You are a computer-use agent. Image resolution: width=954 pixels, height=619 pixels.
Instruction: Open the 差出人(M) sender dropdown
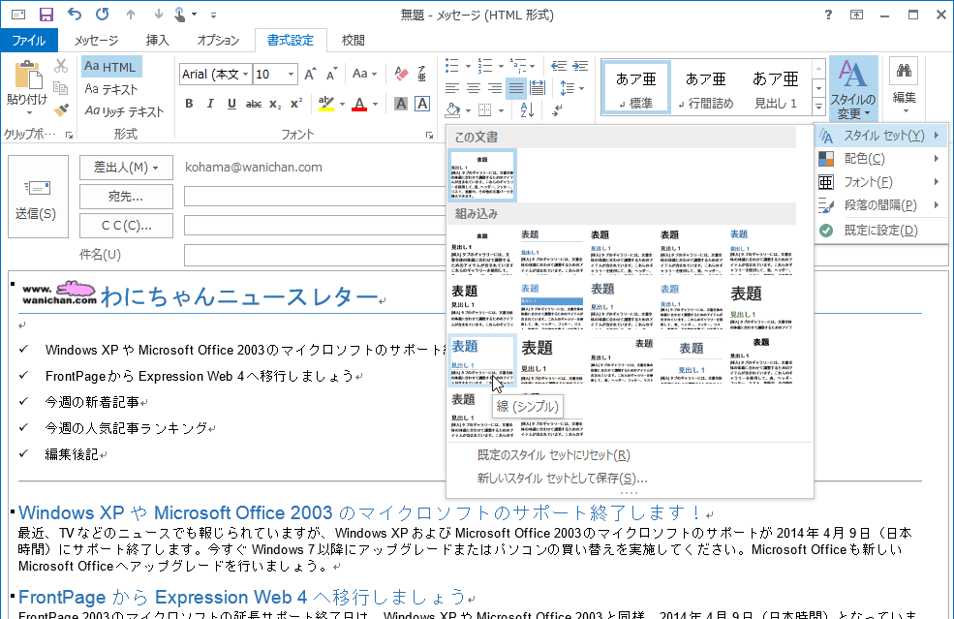(x=126, y=168)
